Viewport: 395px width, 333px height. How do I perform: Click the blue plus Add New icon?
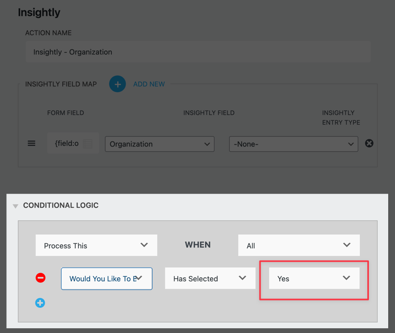[117, 84]
